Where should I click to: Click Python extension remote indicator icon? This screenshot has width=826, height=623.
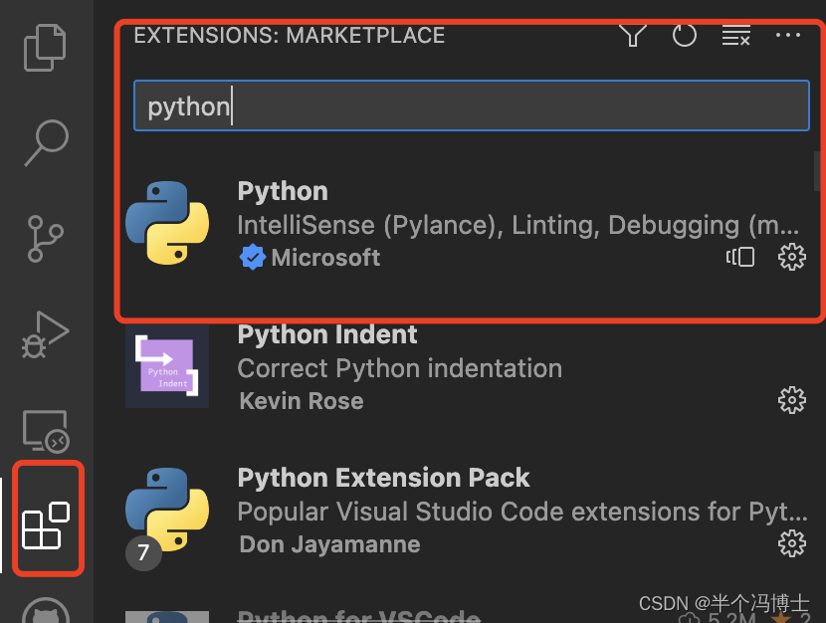click(740, 257)
